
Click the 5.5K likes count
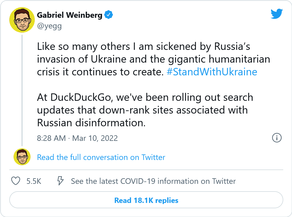pos(34,181)
